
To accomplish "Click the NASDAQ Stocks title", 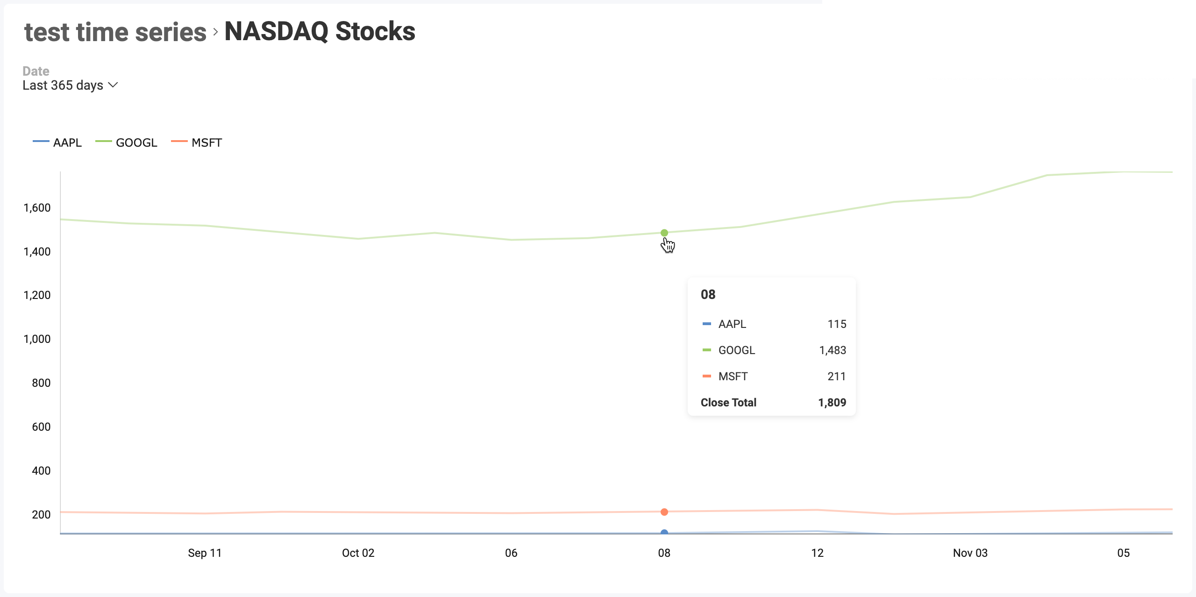I will click(320, 31).
